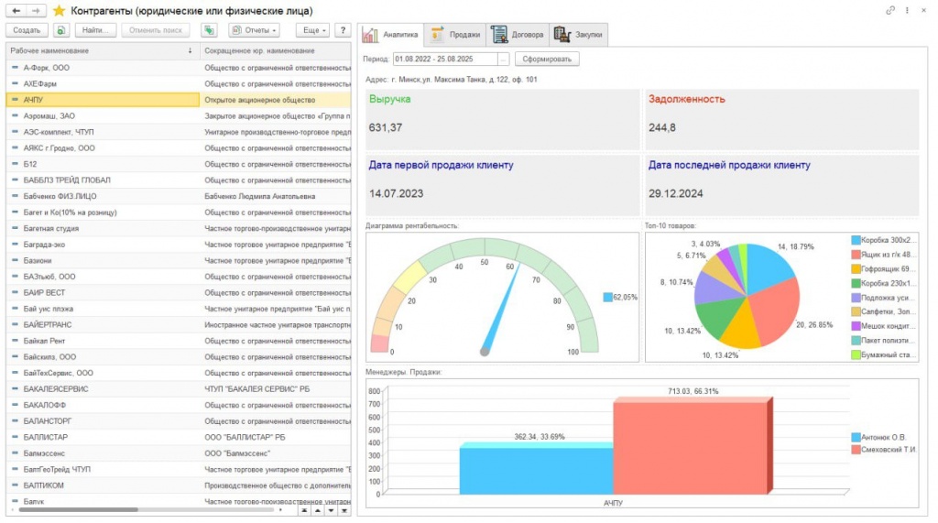This screenshot has height=523, width=938.
Task: Click the question mark help button
Action: click(x=344, y=30)
